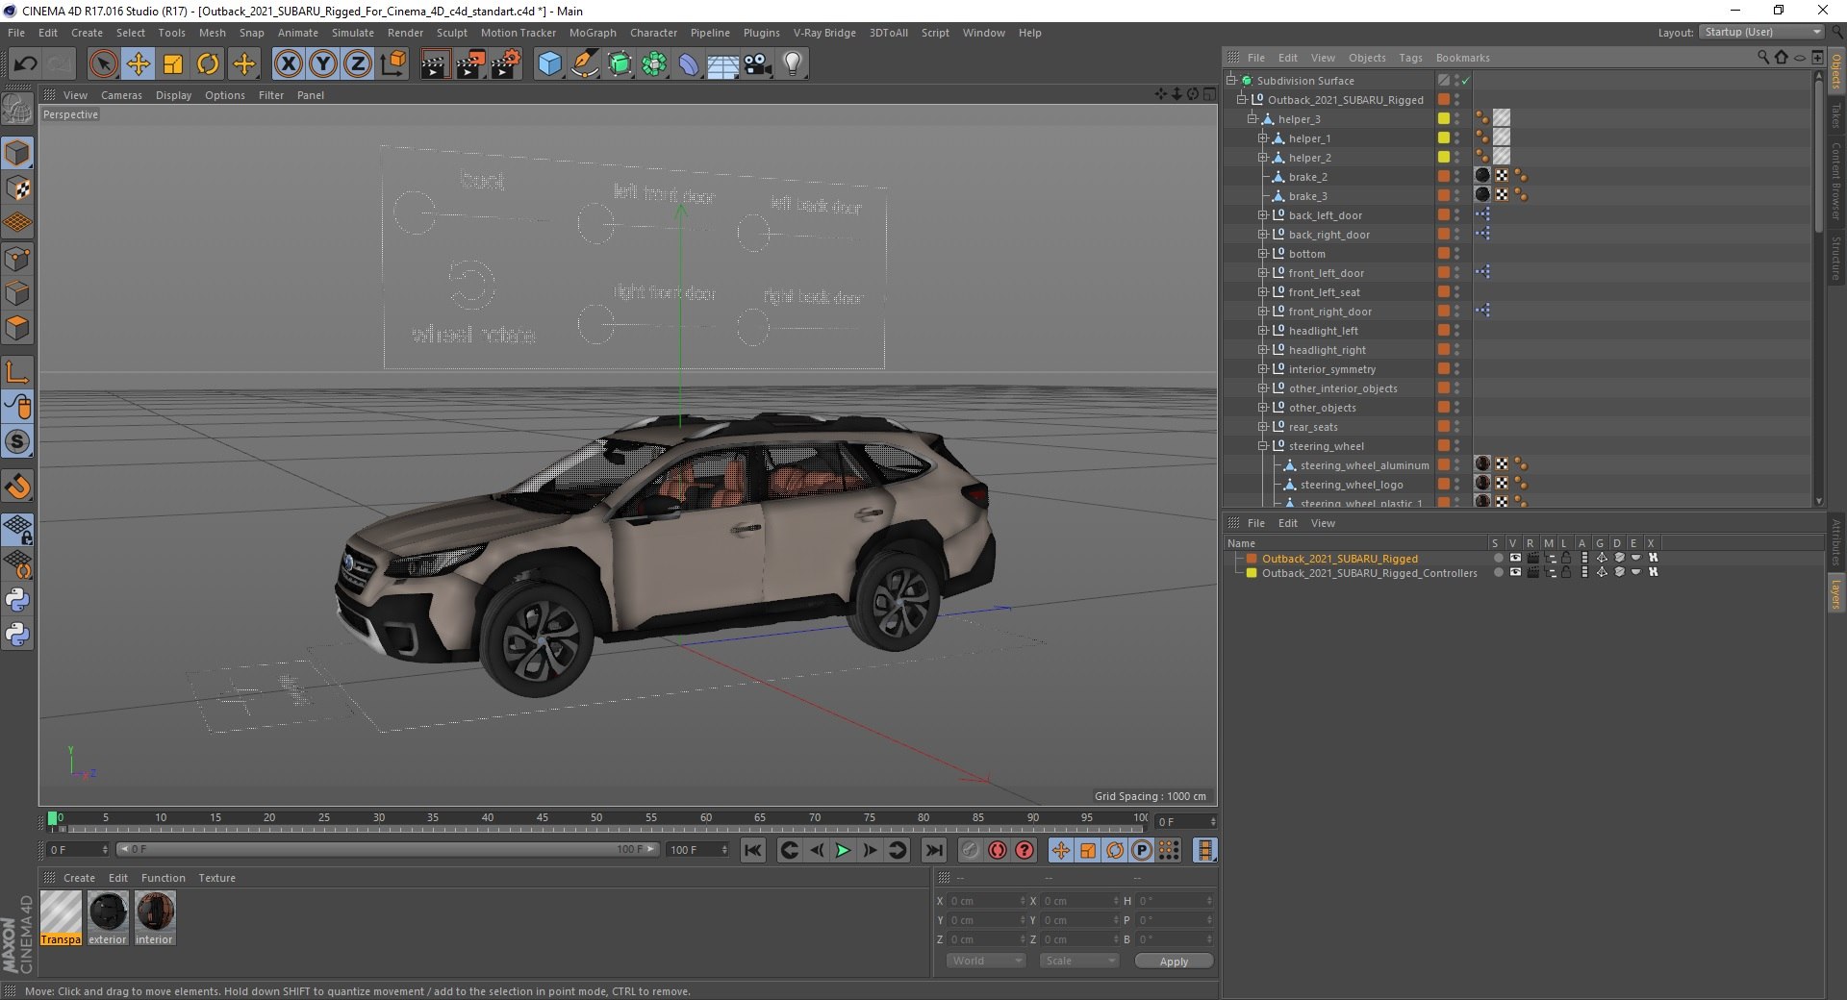Click the coordinate system icon
This screenshot has width=1847, height=1000.
click(392, 64)
